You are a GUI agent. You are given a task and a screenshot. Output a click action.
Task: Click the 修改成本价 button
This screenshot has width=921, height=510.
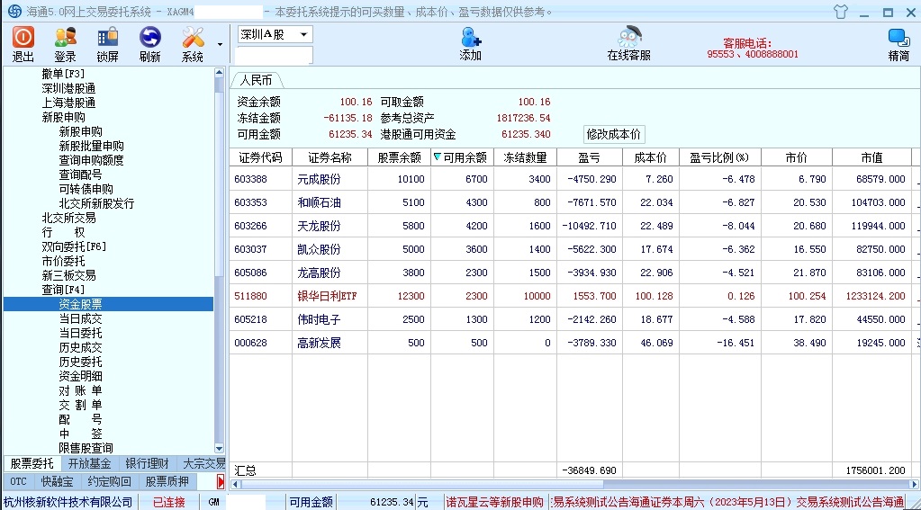pyautogui.click(x=614, y=134)
